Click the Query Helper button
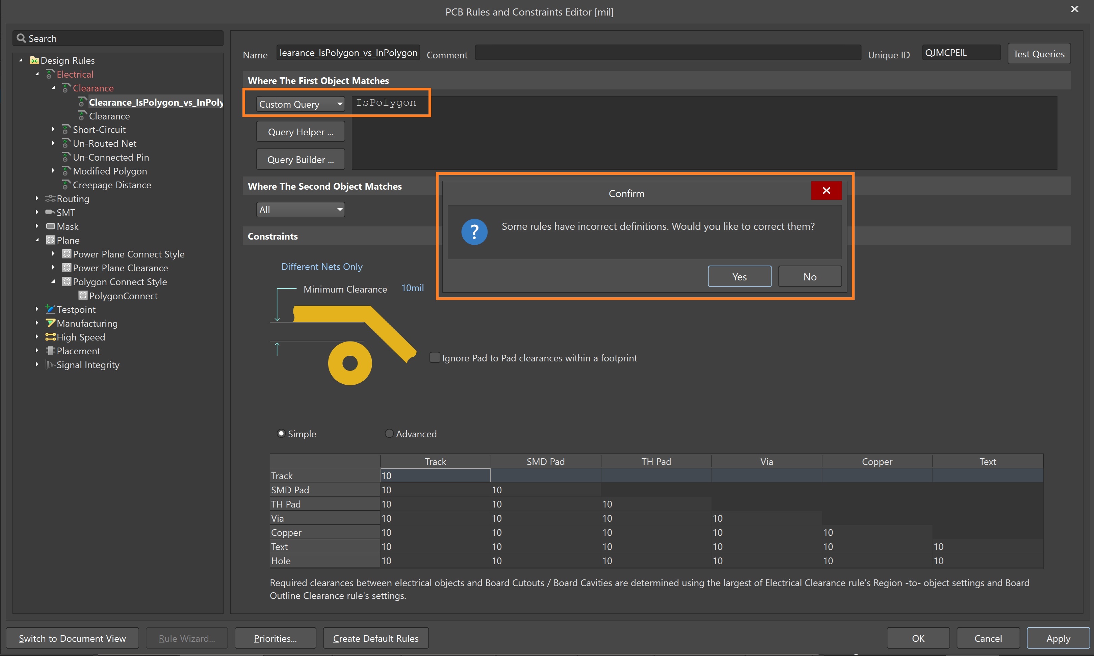 coord(300,132)
